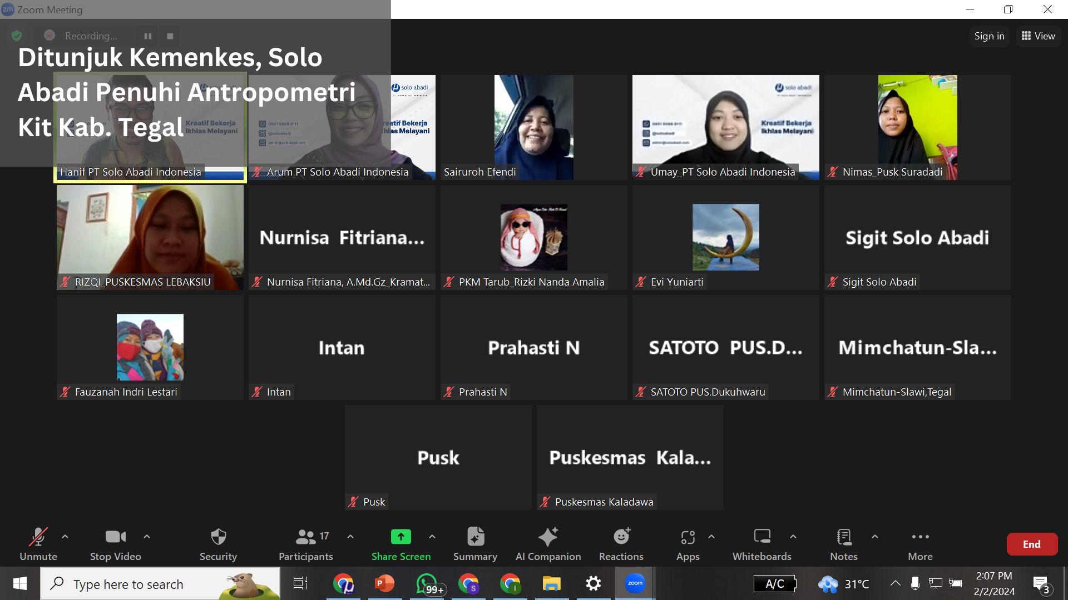Select the Prahasti N participant tile
1068x600 pixels.
534,347
